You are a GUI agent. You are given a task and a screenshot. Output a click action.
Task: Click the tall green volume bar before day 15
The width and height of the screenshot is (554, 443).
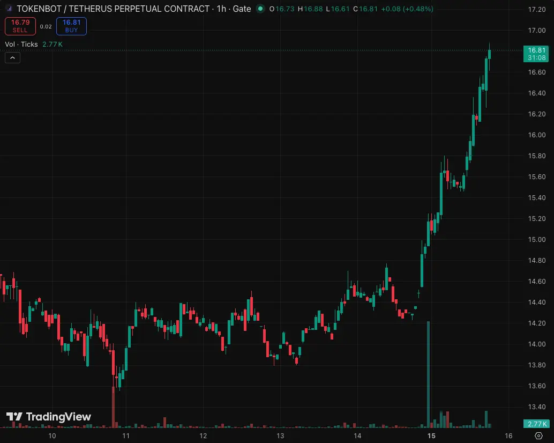point(428,374)
